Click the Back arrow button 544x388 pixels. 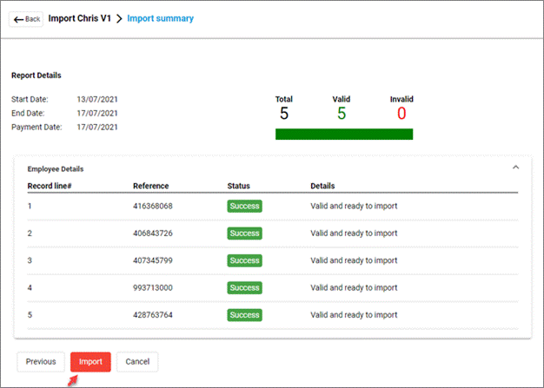click(x=26, y=19)
